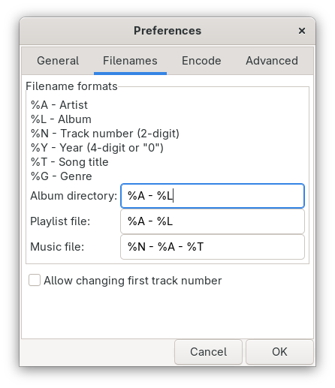Click the '%G - Genre' legend line
The image size is (335, 388).
click(x=62, y=176)
